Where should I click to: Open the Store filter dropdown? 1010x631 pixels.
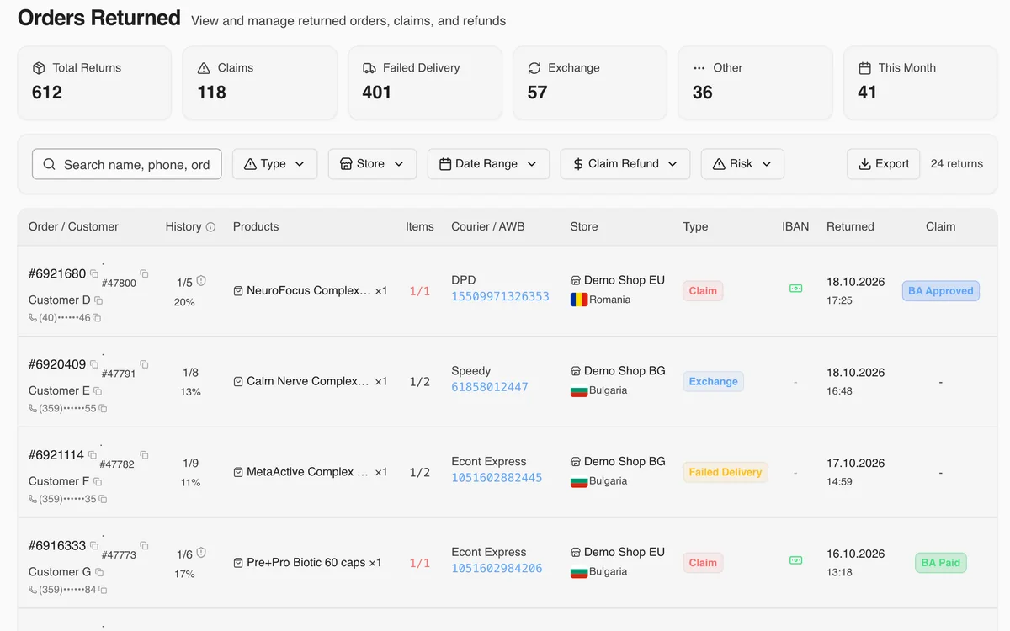coord(372,164)
